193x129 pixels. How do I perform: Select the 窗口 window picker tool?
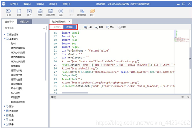pyautogui.click(x=110, y=27)
